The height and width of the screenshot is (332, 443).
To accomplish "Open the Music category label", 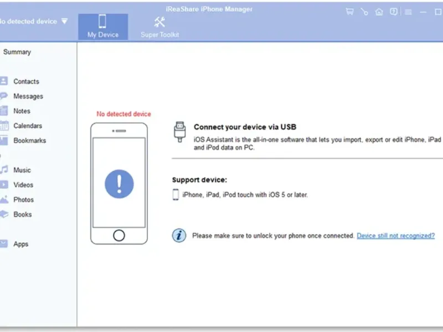I will [x=22, y=170].
